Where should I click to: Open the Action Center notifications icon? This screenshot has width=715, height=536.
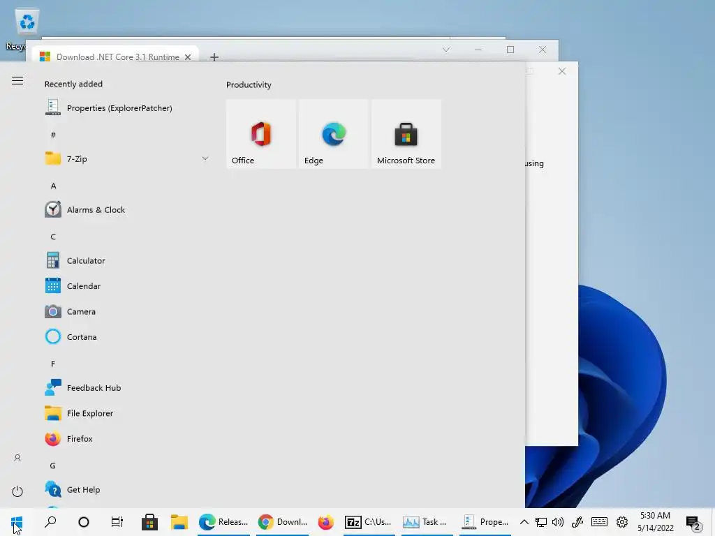click(x=693, y=523)
